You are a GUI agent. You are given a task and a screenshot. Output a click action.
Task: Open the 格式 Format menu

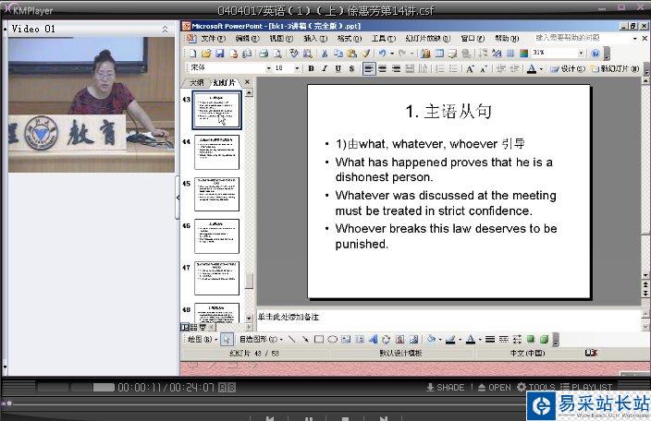350,38
